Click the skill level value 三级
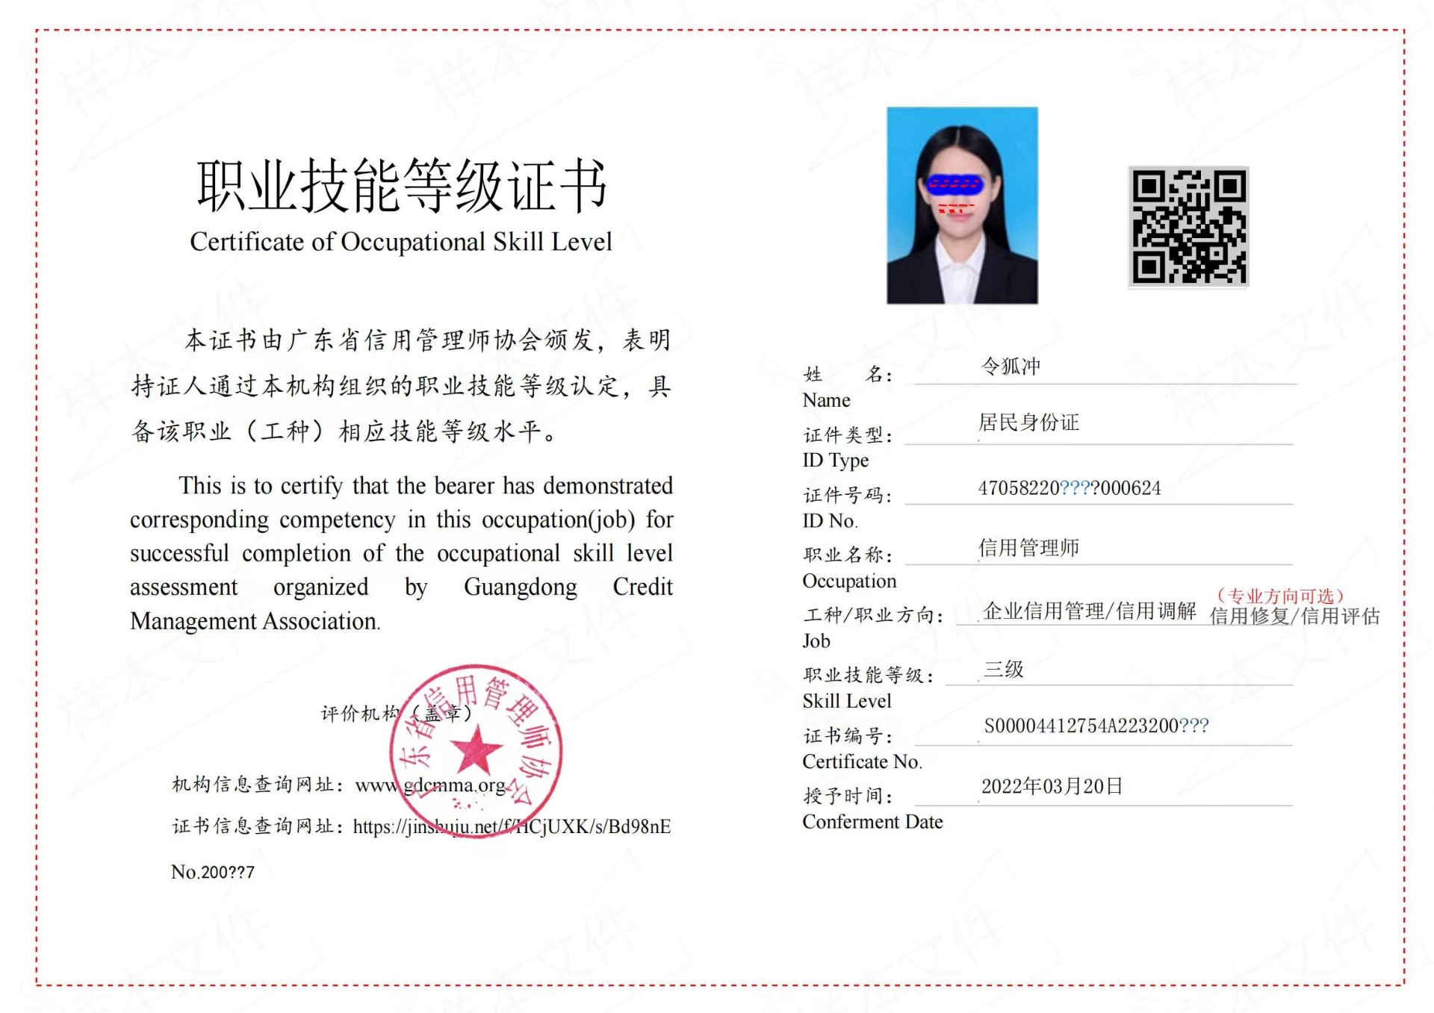The image size is (1434, 1013). point(1003,669)
